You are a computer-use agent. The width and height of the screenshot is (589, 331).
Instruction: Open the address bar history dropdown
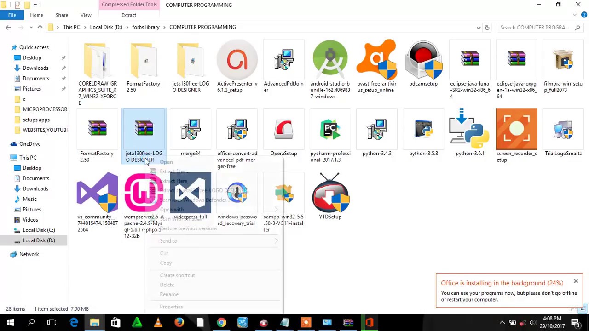(x=479, y=28)
